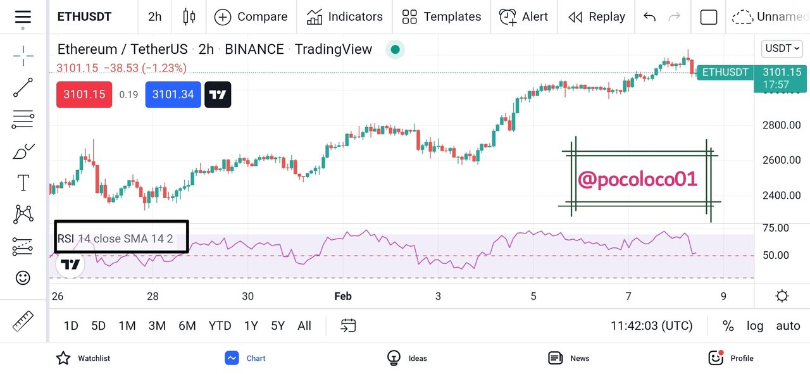The width and height of the screenshot is (810, 374).
Task: Open indicator Templates
Action: (441, 17)
